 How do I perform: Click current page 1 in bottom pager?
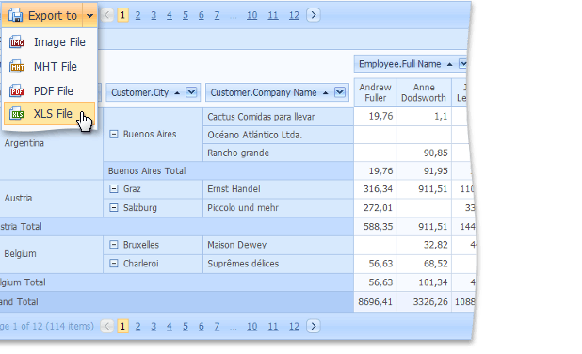[122, 326]
